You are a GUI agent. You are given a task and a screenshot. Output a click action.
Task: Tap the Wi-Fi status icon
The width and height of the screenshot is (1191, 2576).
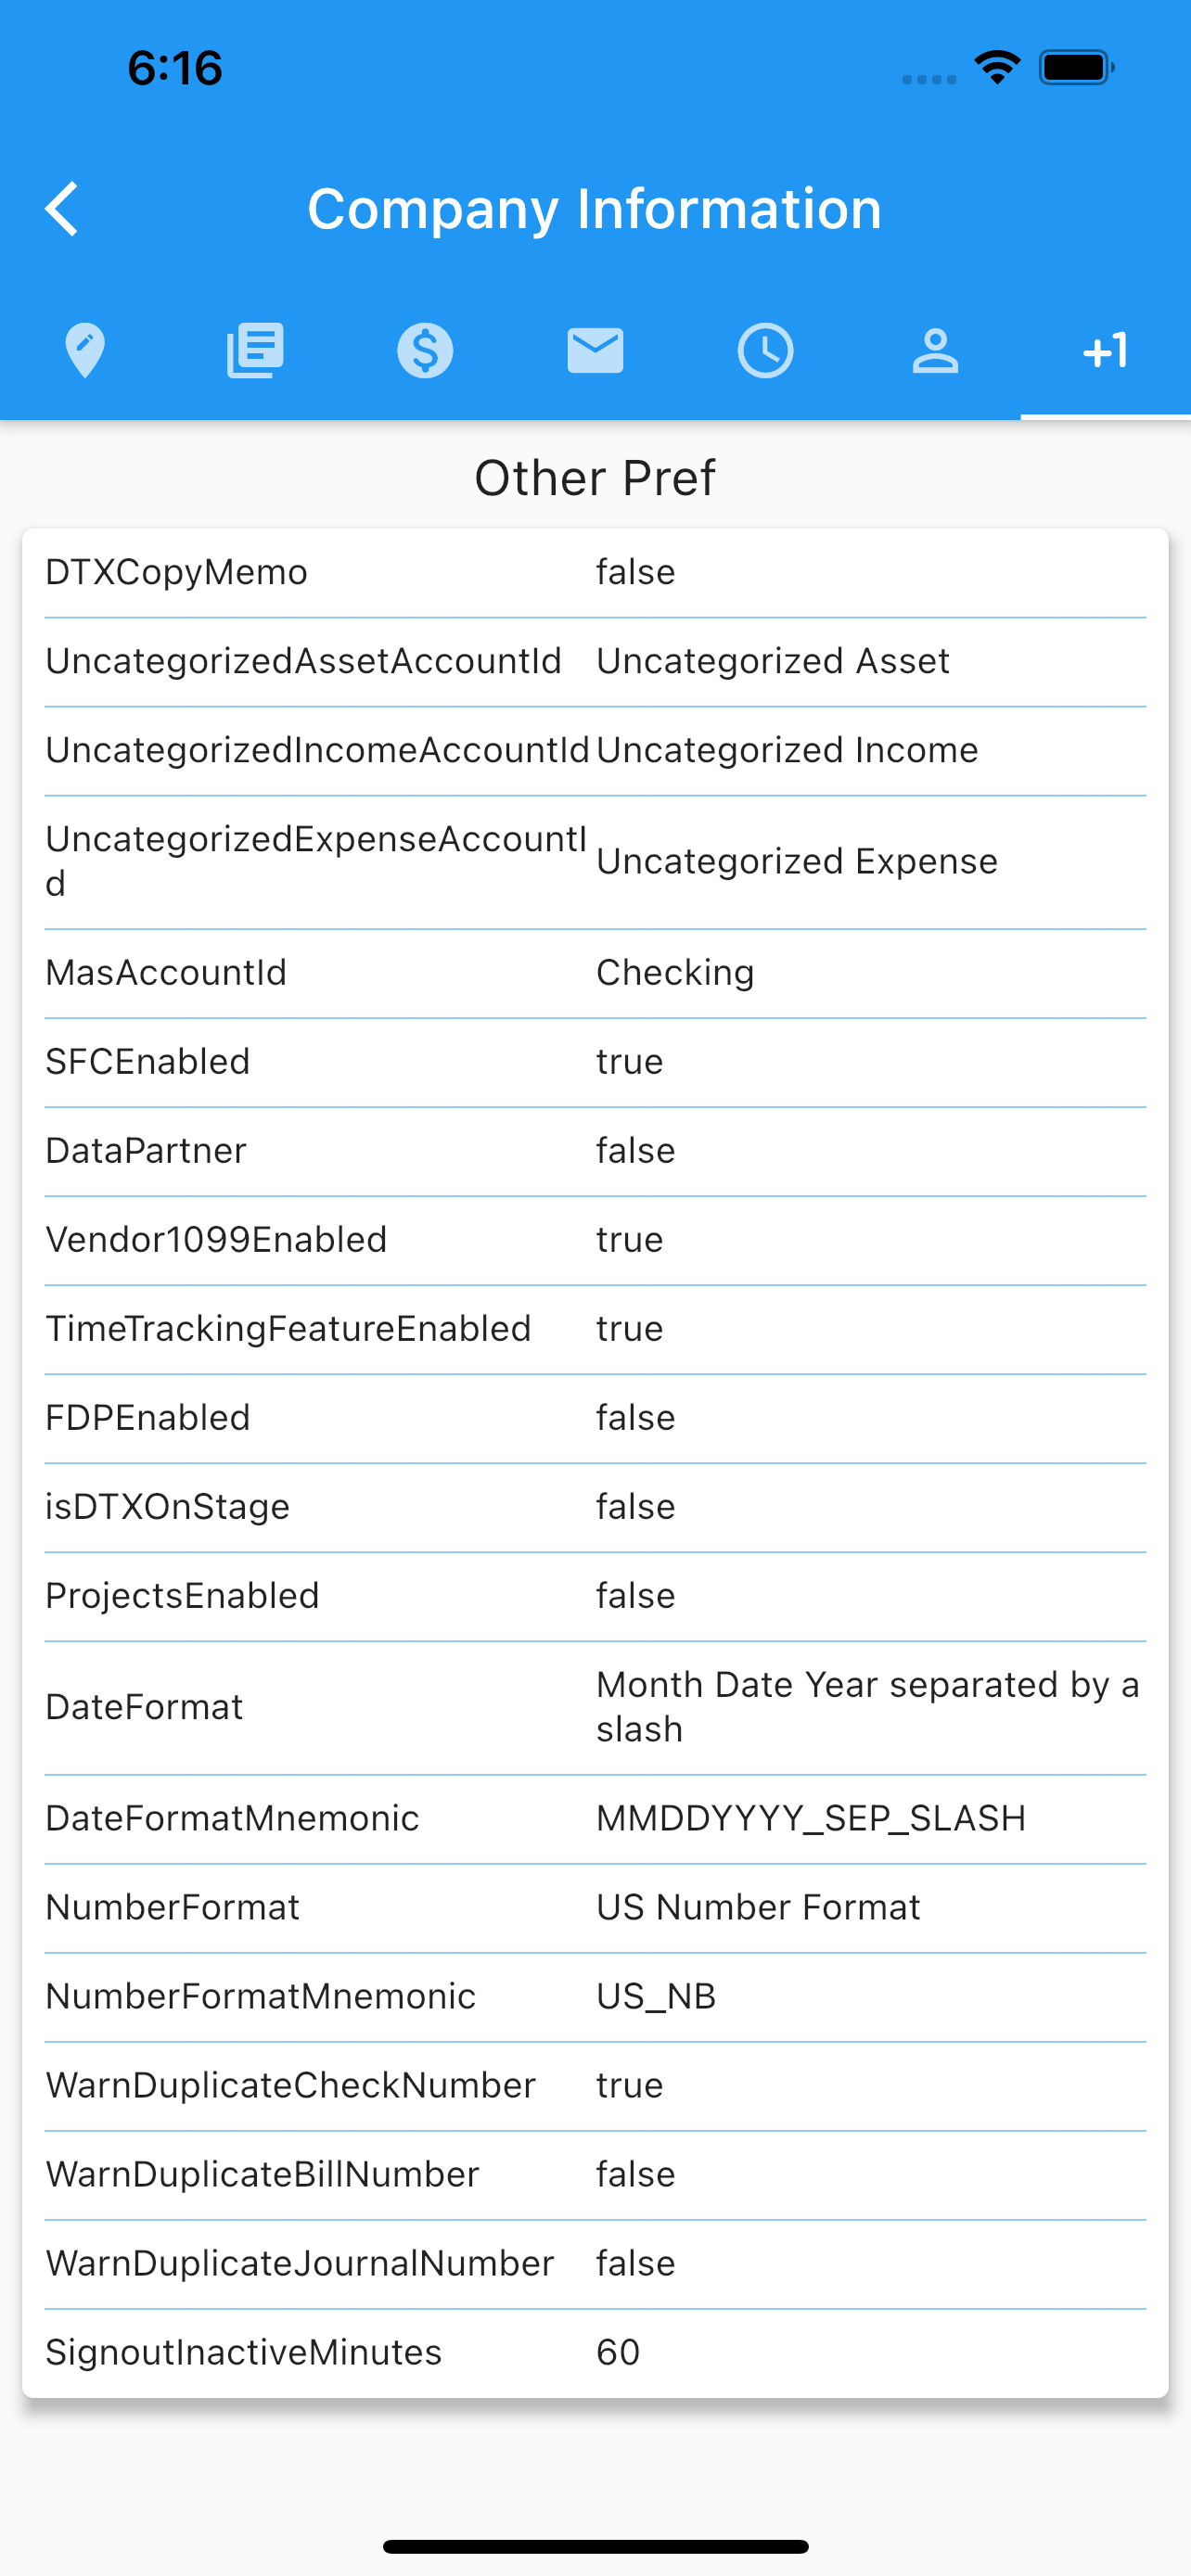click(x=997, y=67)
